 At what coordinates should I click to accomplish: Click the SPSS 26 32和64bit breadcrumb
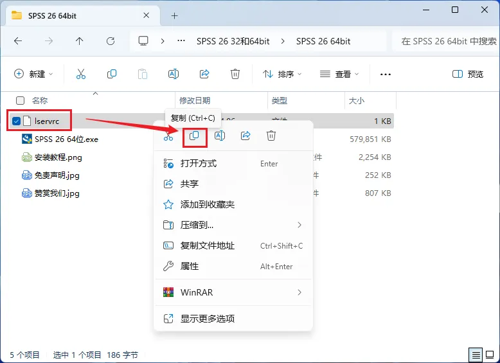tap(233, 41)
